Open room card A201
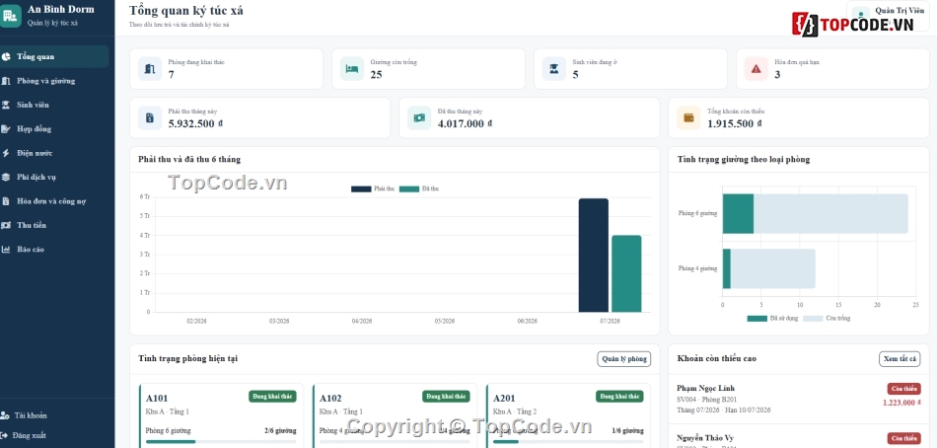 click(568, 415)
